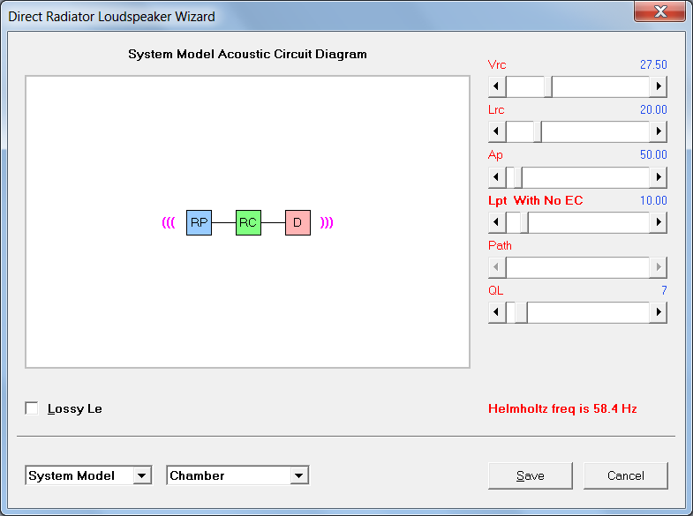This screenshot has width=693, height=516.
Task: Enable the Lossy Le checkbox
Action: click(32, 408)
